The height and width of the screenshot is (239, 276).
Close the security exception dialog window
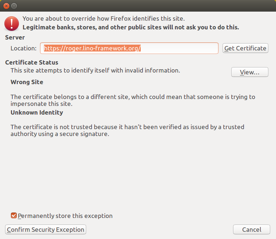[x=6, y=6]
